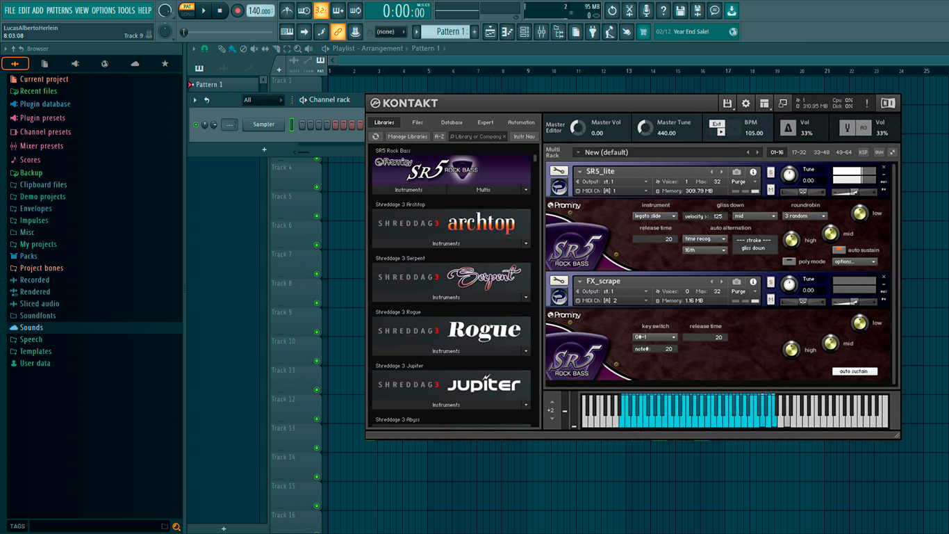Toggle poly mode button
949x534 pixels.
coord(789,261)
